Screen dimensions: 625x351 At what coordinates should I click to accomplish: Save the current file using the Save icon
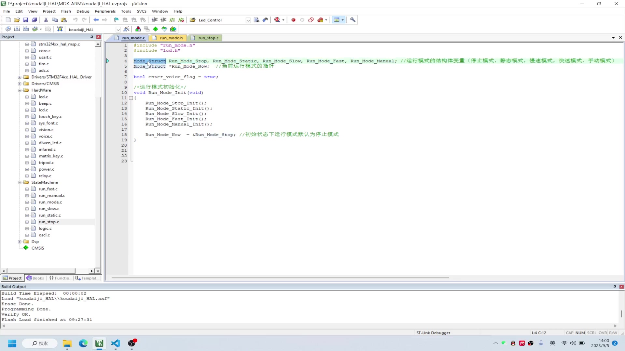pyautogui.click(x=26, y=20)
